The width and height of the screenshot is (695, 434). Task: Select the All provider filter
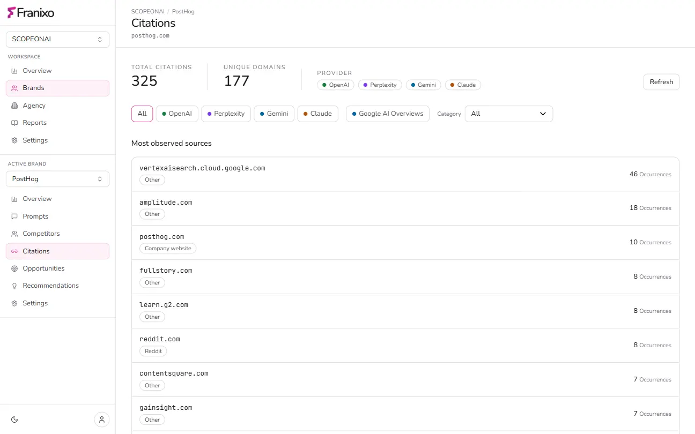coord(142,114)
